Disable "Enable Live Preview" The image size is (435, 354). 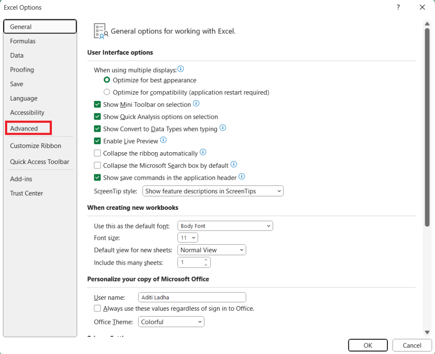(x=97, y=141)
